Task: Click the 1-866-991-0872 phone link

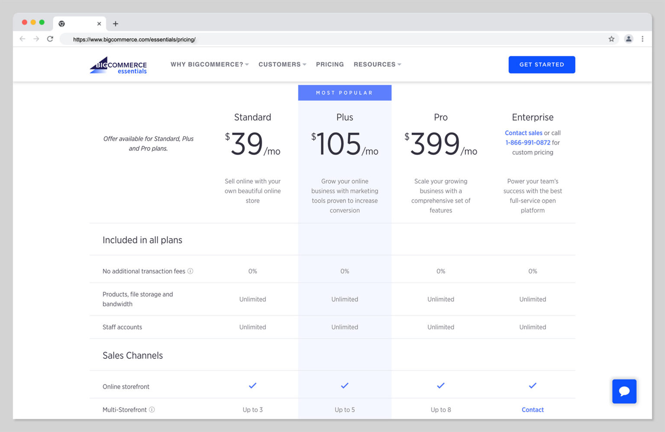Action: (x=528, y=142)
